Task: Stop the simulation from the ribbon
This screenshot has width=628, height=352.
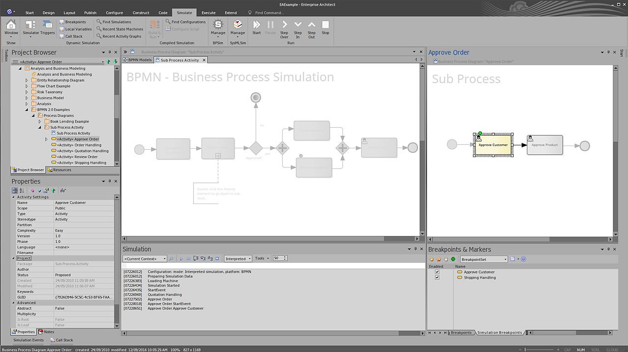Action: pos(325,28)
